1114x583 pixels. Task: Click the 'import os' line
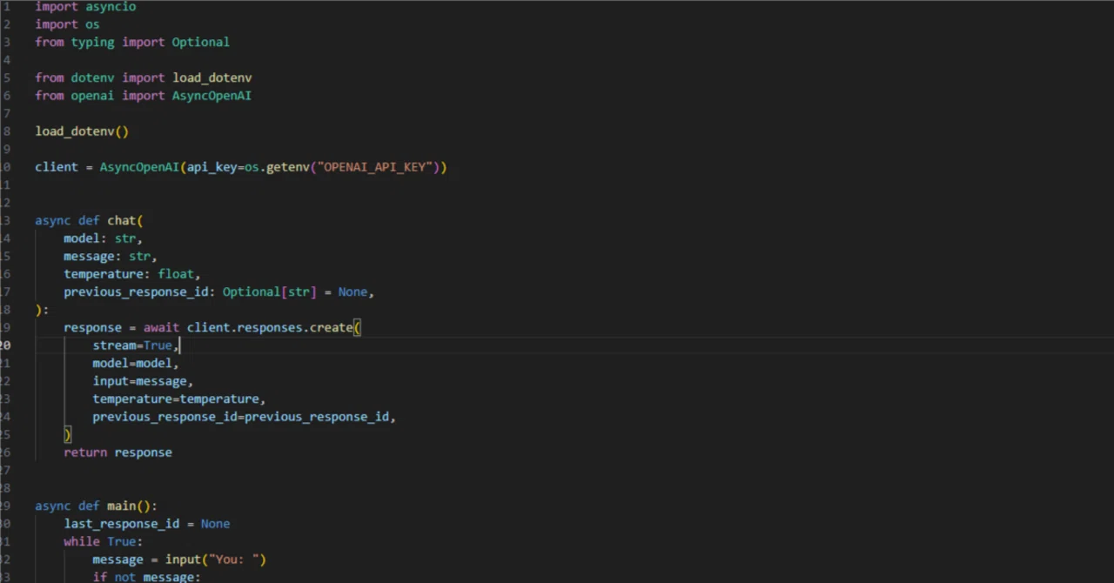point(67,24)
